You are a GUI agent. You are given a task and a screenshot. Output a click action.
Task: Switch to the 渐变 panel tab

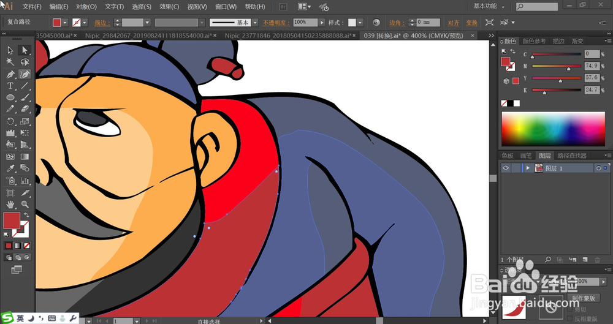pos(577,41)
